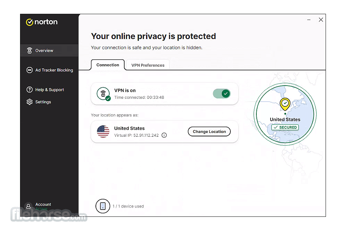Click the "Your online privacy is protected" heading
Viewport: 346px width, 232px height.
pos(153,36)
